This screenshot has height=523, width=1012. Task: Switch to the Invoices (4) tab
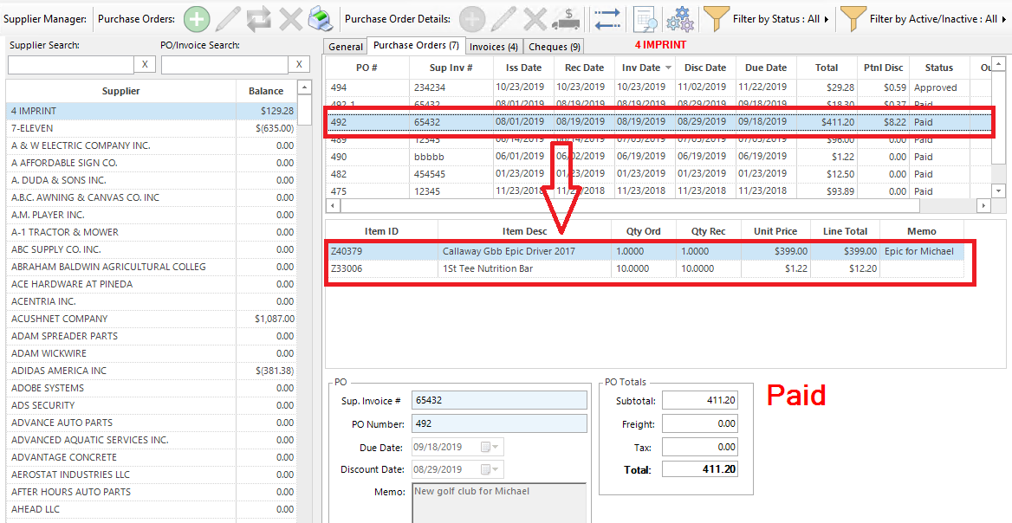(x=494, y=47)
